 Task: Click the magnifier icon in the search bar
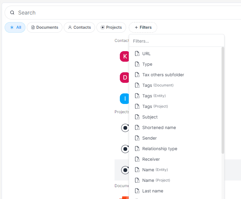[x=12, y=13]
